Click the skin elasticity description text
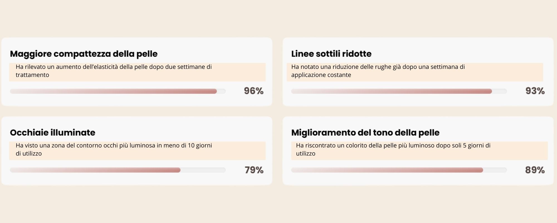The image size is (557, 223). pos(114,71)
